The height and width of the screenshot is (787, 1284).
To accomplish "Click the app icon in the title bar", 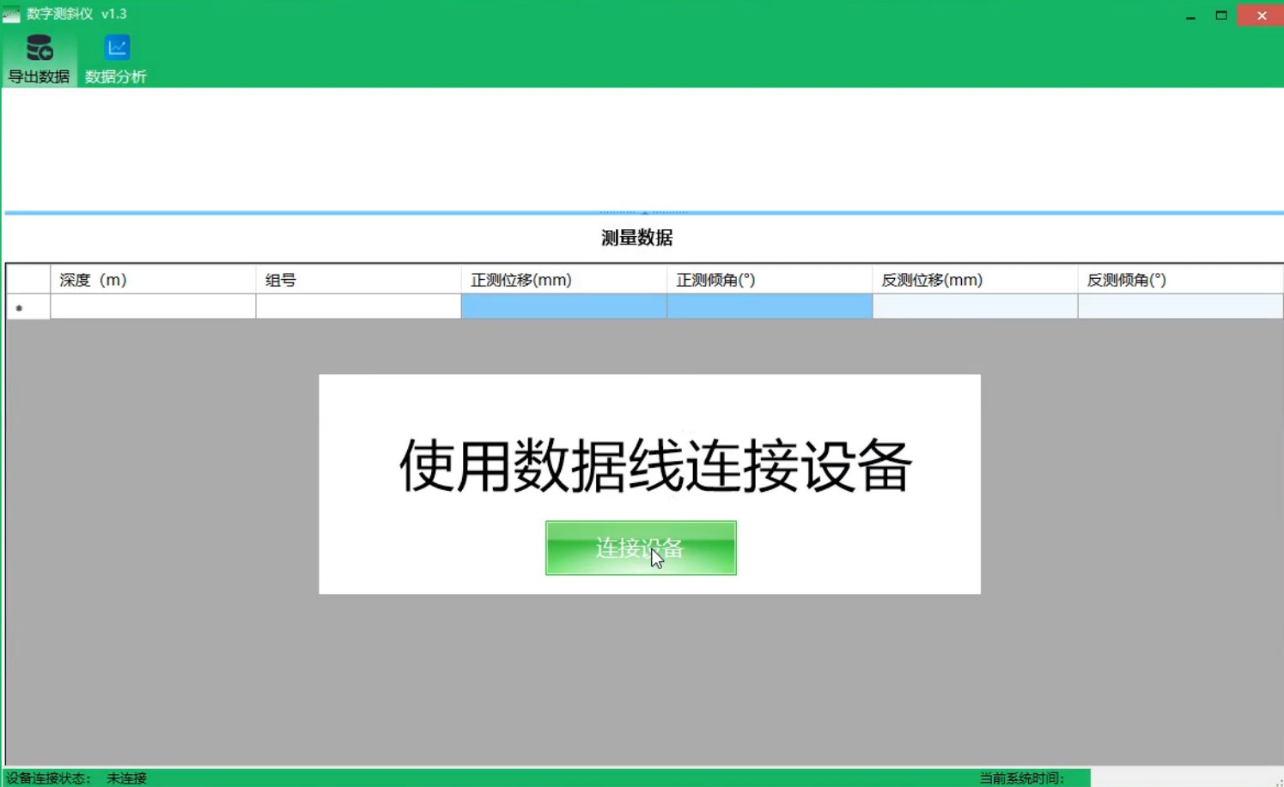I will click(x=11, y=15).
